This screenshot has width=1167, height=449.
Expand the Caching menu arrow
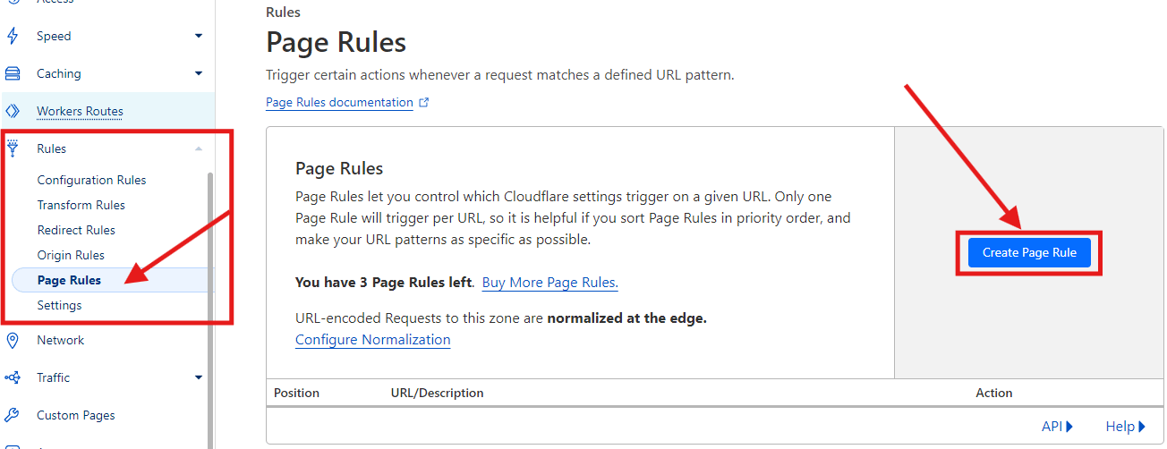199,73
